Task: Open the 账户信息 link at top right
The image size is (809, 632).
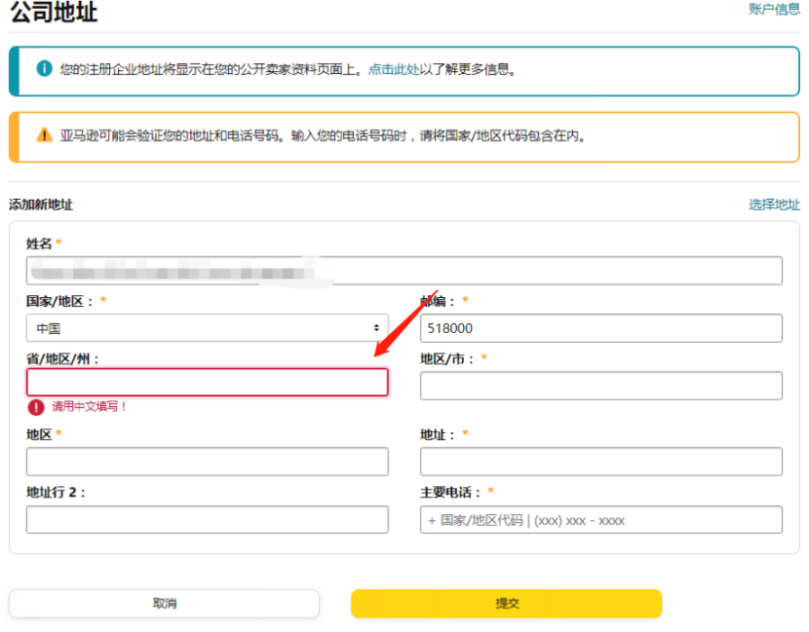Action: coord(774,9)
